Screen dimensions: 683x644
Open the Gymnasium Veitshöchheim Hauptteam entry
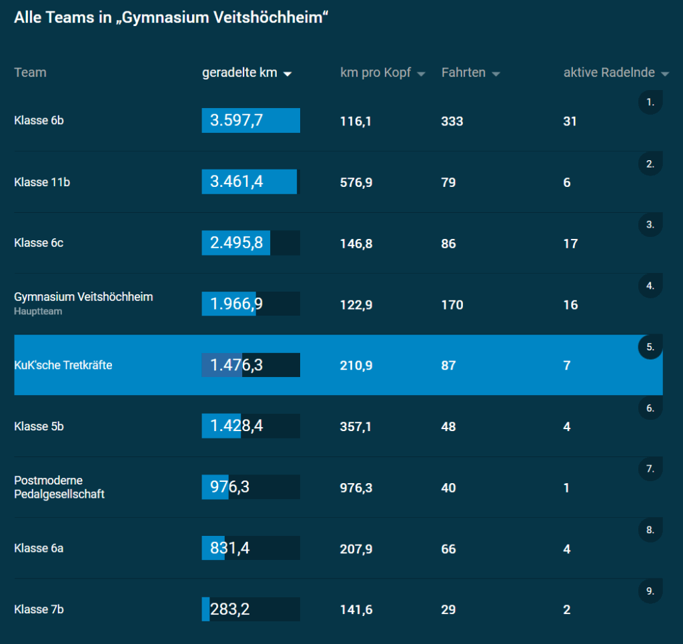pyautogui.click(x=83, y=297)
